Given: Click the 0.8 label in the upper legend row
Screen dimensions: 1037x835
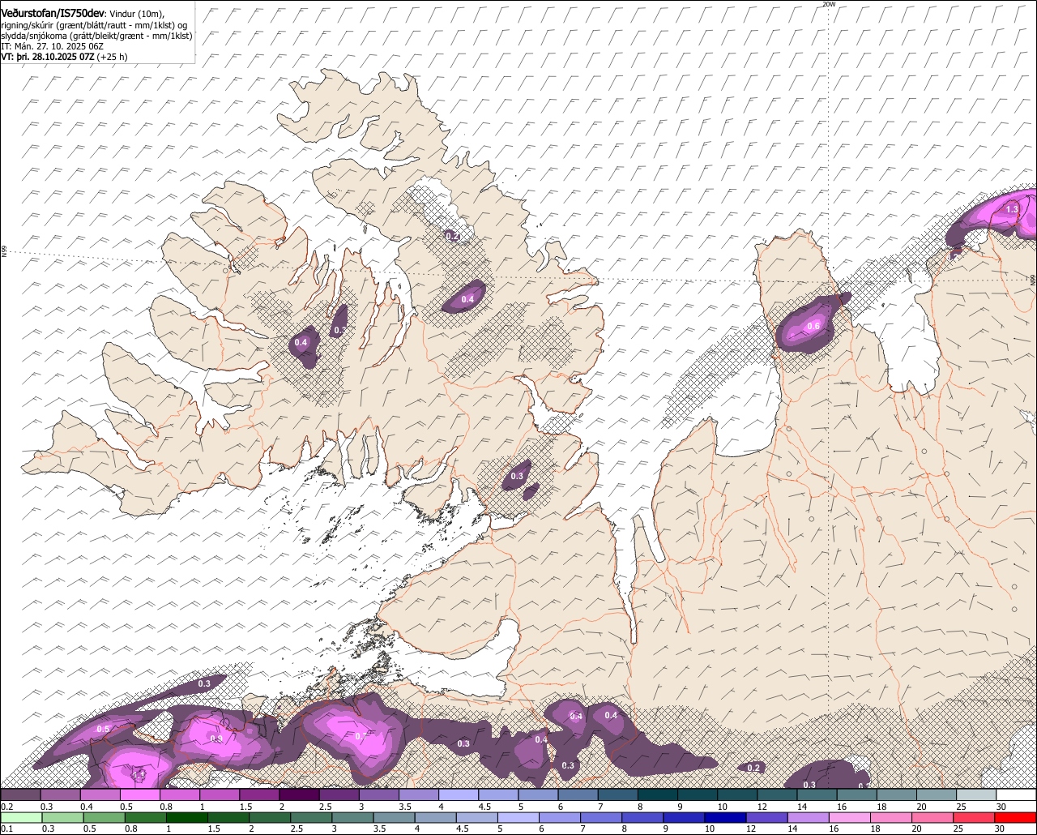Looking at the screenshot, I should [x=166, y=807].
